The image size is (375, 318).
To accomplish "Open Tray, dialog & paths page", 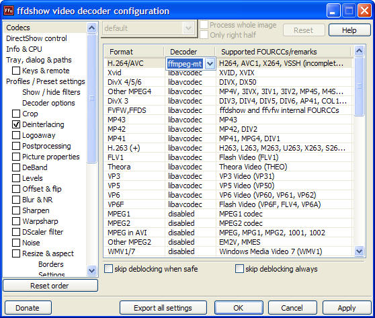I will pos(39,60).
